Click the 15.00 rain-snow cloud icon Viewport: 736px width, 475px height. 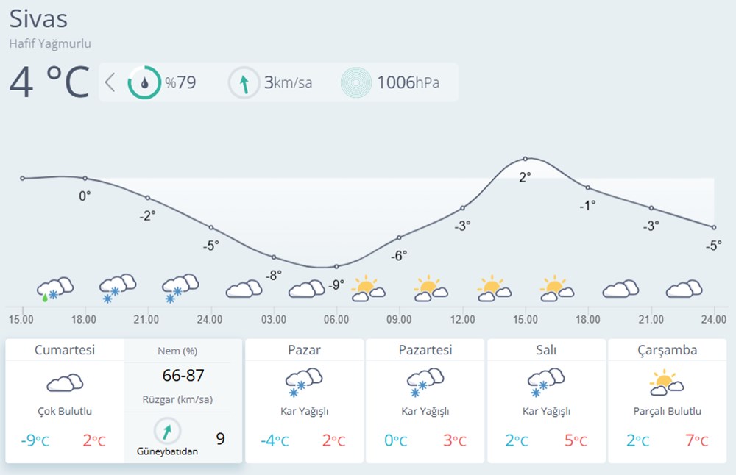pos(55,289)
